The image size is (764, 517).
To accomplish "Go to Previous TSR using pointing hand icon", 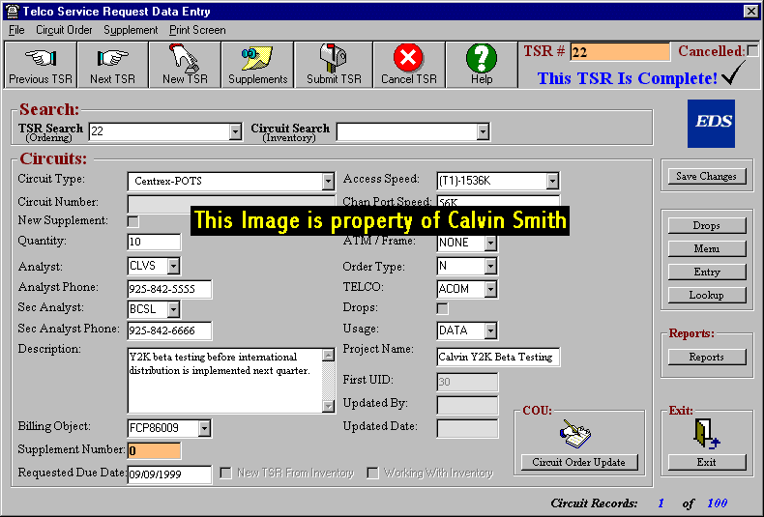I will coord(41,64).
